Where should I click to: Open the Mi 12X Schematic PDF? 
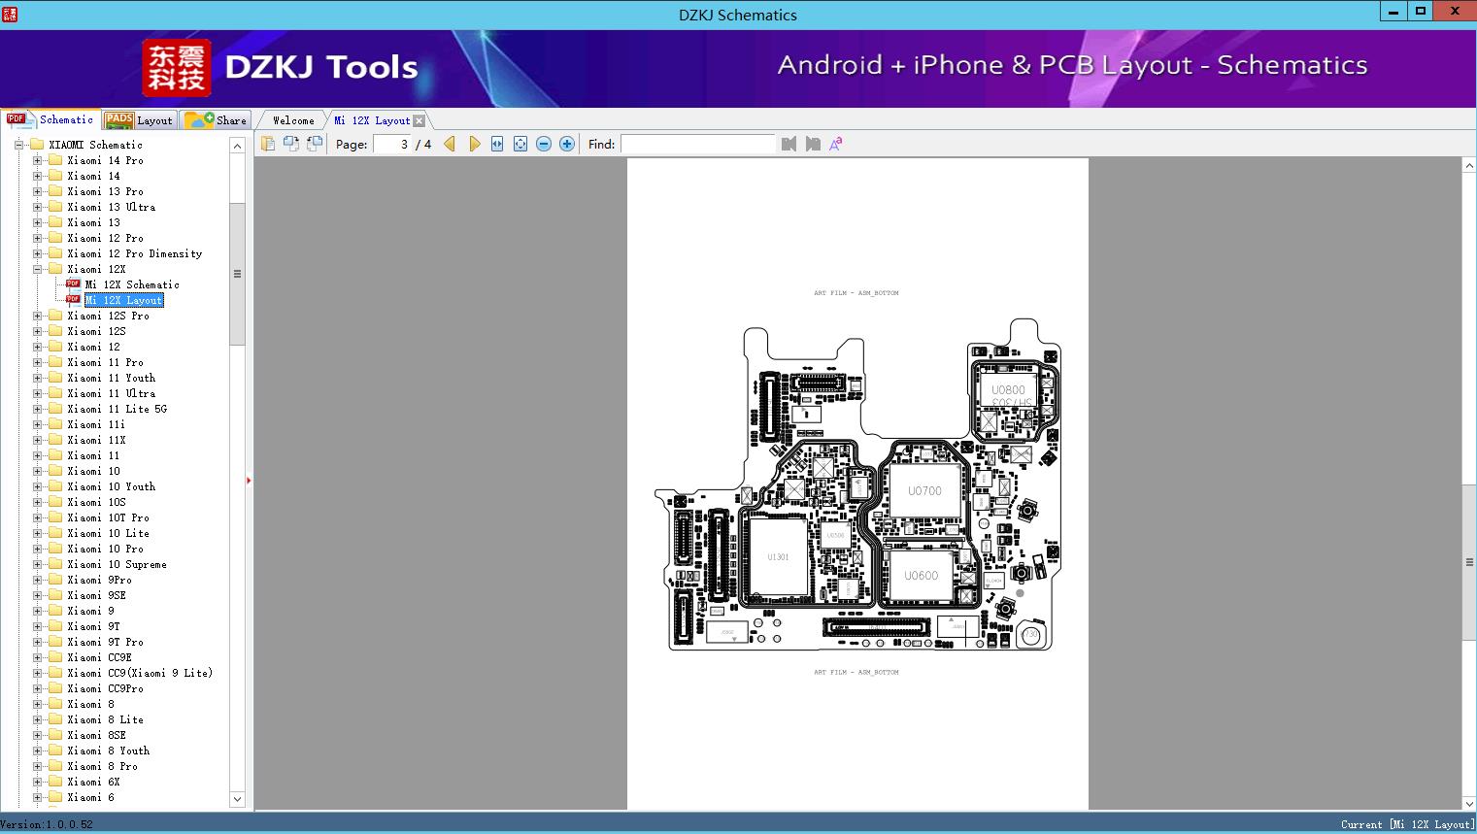[132, 284]
